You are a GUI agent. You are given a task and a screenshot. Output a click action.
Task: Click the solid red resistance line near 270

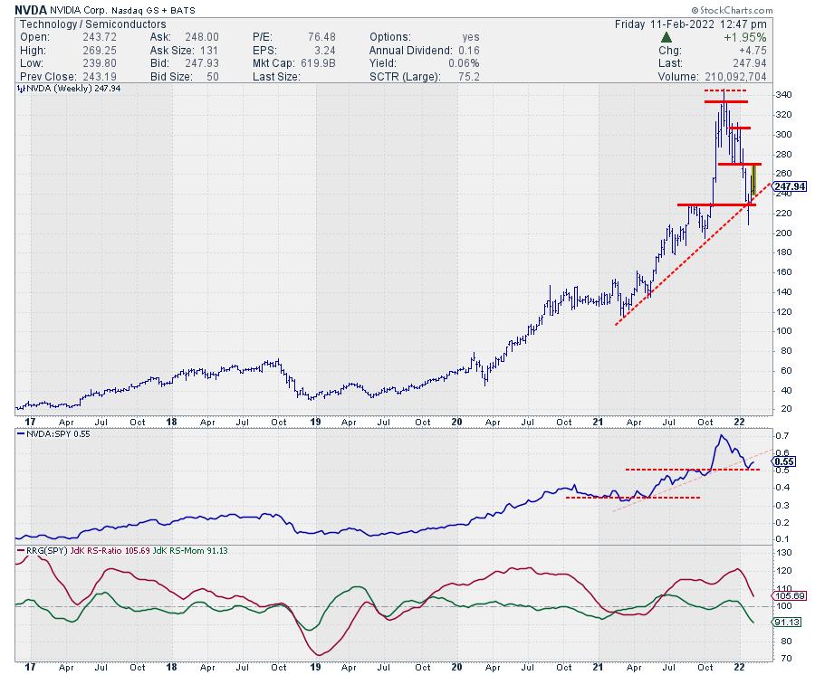coord(739,164)
